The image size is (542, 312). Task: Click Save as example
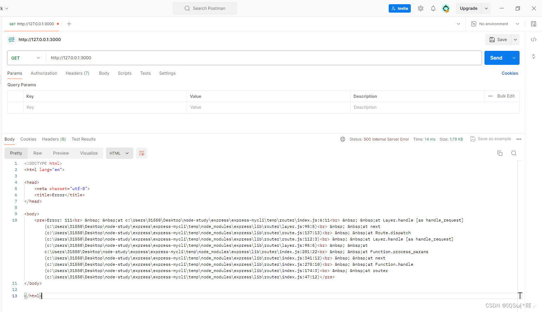[491, 139]
